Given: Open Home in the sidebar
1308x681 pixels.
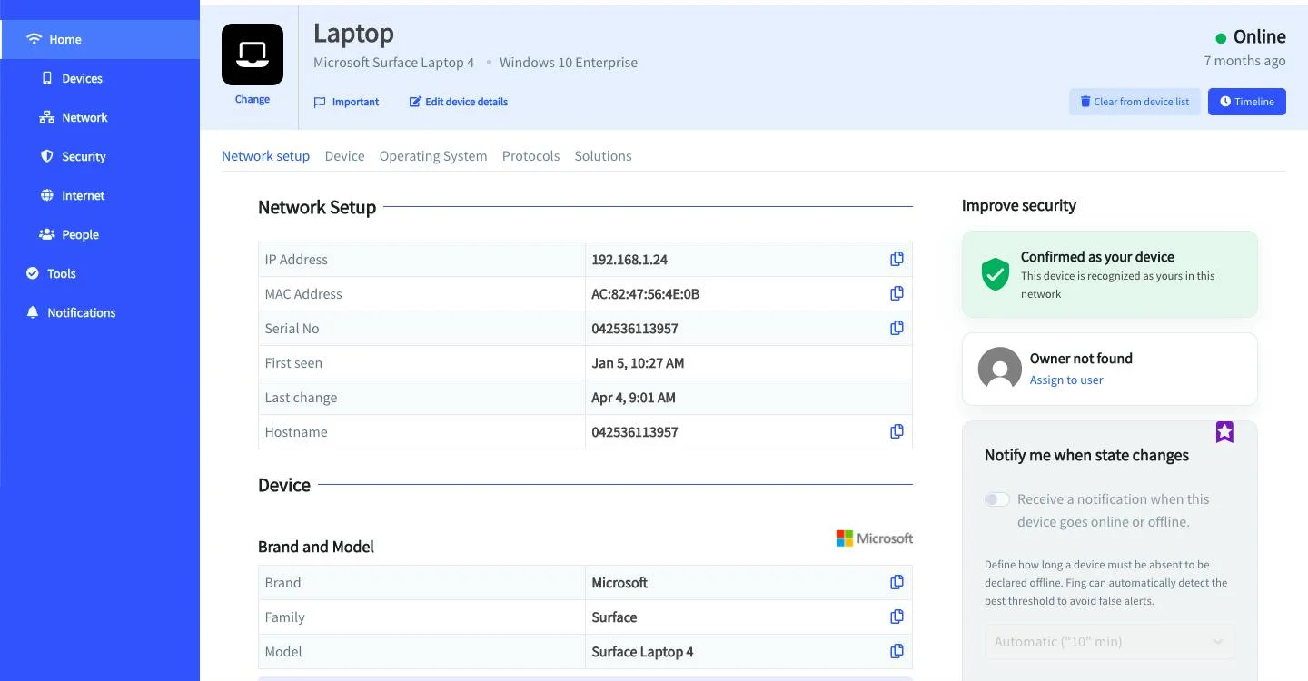Looking at the screenshot, I should coord(100,39).
